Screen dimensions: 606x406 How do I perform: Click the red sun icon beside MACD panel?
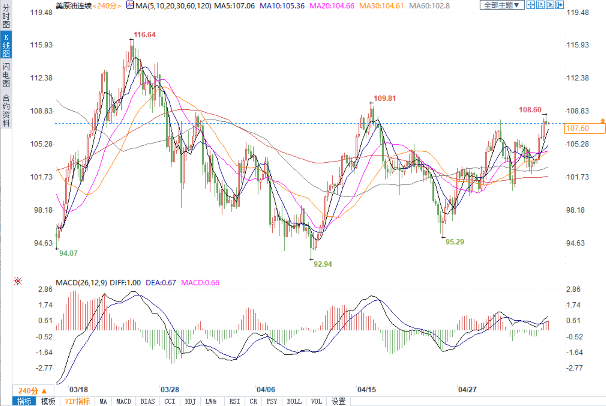18,281
